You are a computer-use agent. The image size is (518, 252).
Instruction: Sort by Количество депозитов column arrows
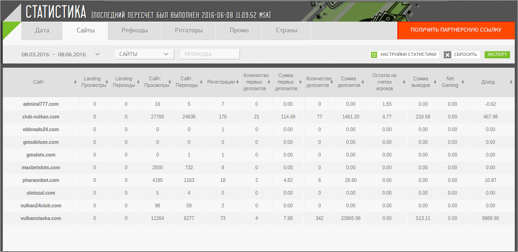[332, 82]
